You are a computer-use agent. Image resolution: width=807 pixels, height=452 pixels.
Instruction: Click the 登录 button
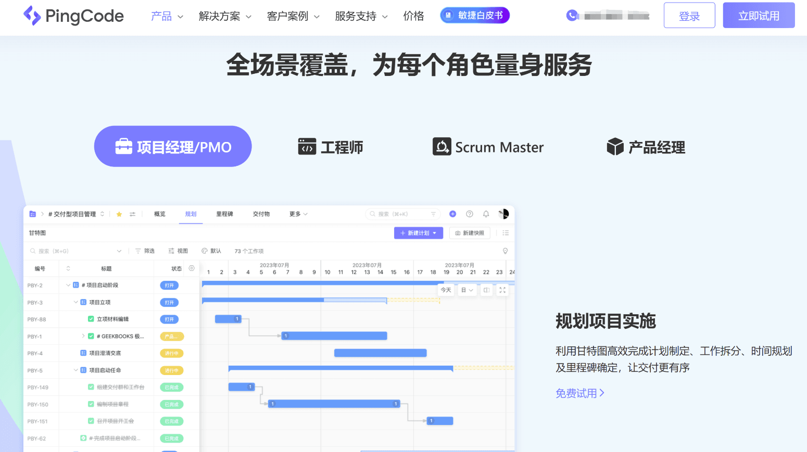(x=689, y=16)
